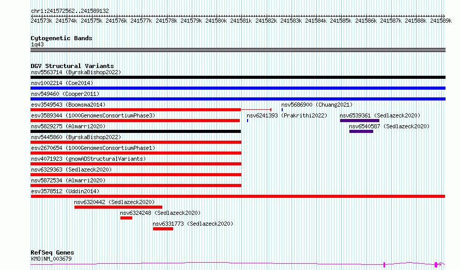This screenshot has width=460, height=270.
Task: Click the 241585k ruler position
Action: [x=341, y=21]
